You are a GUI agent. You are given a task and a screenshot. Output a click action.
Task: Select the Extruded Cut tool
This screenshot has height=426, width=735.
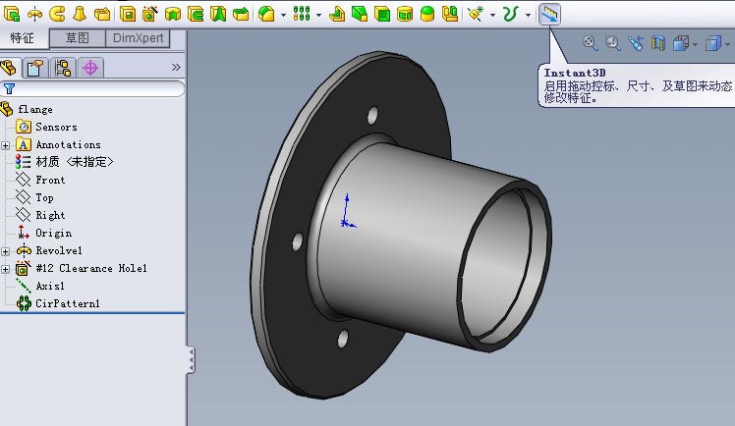[128, 14]
